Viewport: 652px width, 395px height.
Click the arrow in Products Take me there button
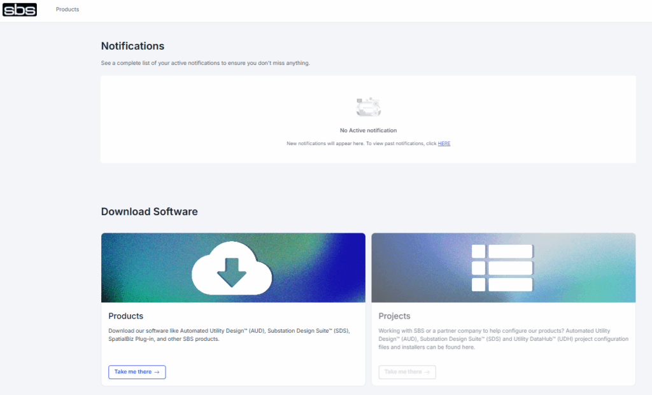click(157, 372)
